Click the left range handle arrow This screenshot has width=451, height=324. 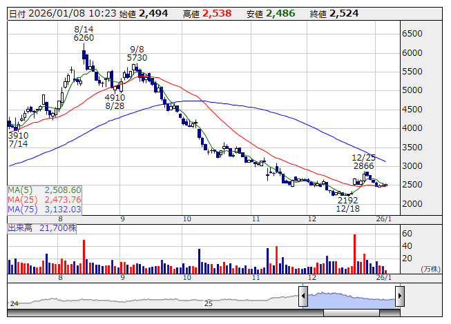(303, 296)
